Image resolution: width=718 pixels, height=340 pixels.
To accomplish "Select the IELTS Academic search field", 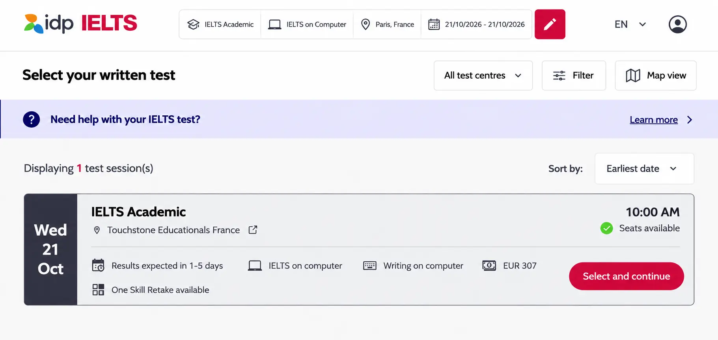I will 220,24.
